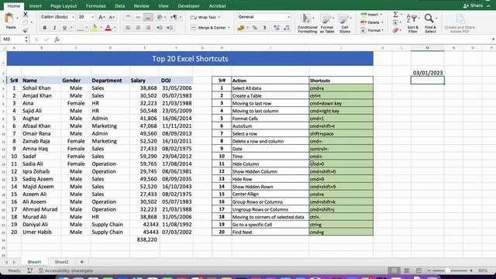Image resolution: width=496 pixels, height=279 pixels.
Task: Open the Review ribbon tab
Action: [x=141, y=6]
